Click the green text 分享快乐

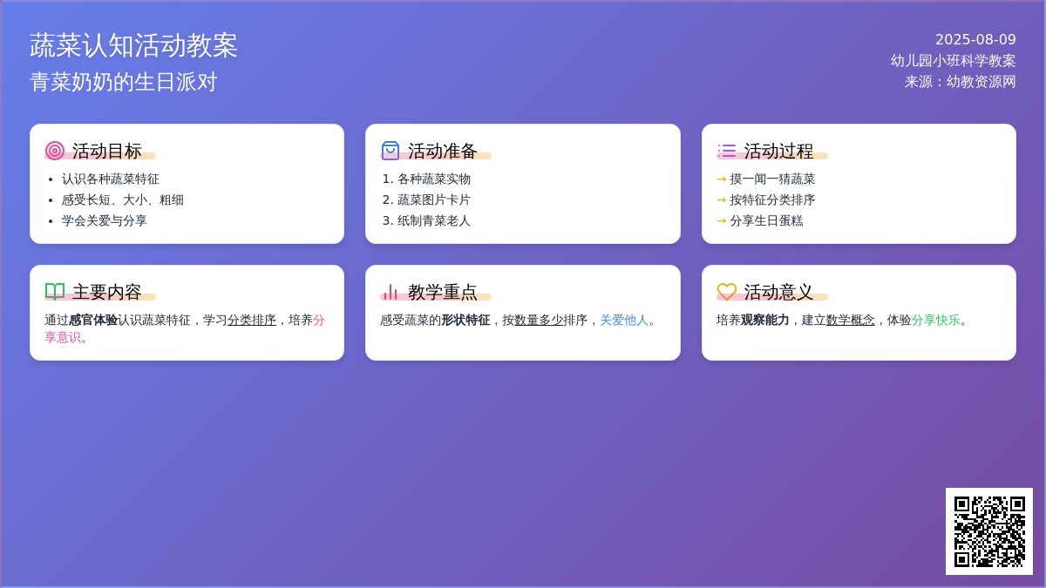click(936, 320)
